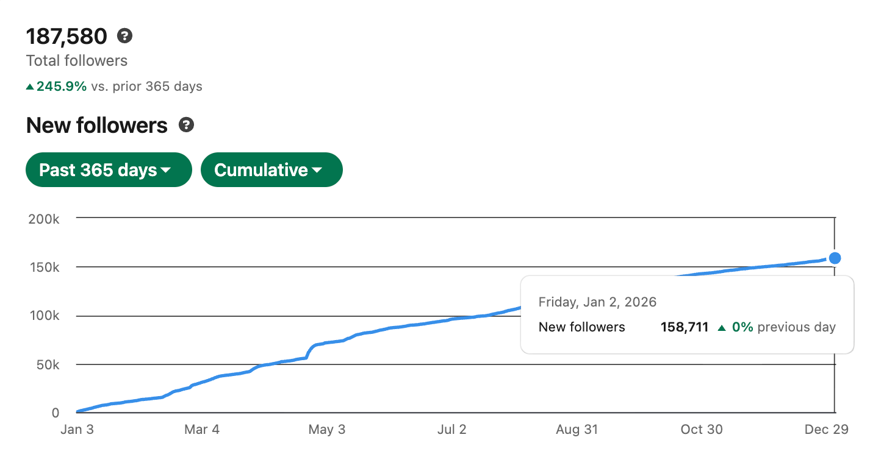Click the Dec 29 axis label
Image resolution: width=881 pixels, height=468 pixels.
827,430
